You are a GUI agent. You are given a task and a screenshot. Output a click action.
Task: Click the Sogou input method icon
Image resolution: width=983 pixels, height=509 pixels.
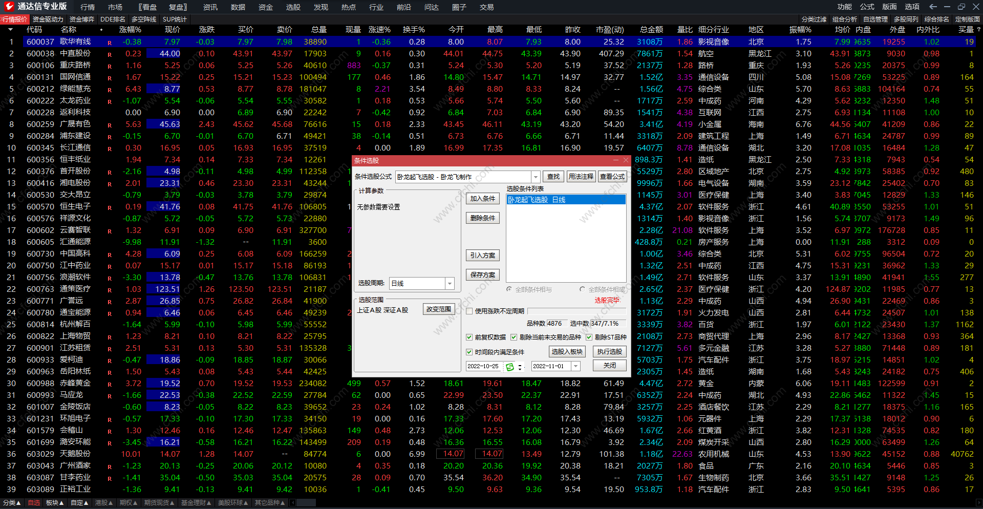coord(510,367)
